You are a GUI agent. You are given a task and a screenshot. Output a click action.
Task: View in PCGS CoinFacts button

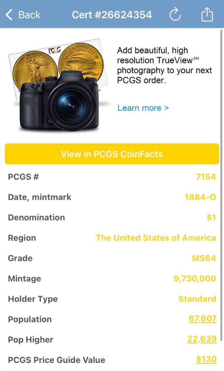click(112, 154)
